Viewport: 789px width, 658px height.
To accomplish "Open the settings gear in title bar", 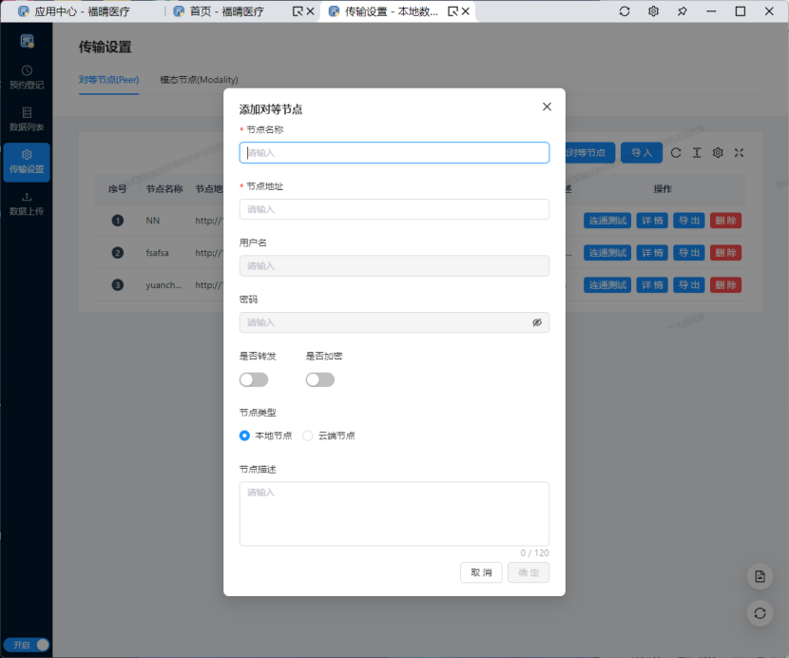I will pos(653,11).
